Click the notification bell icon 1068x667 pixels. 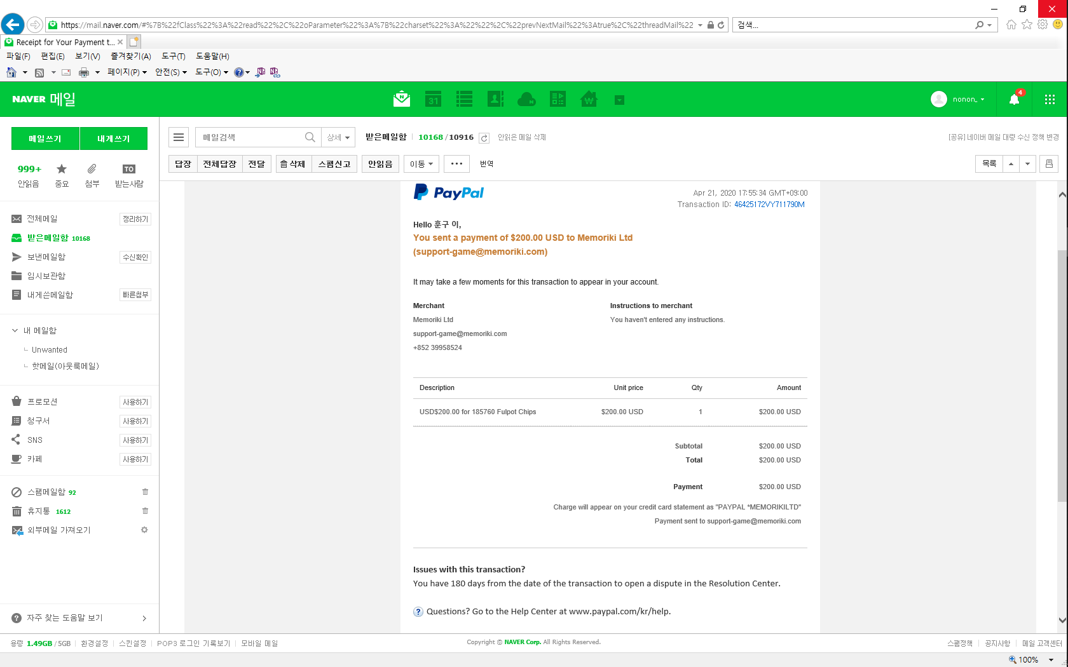(1014, 99)
